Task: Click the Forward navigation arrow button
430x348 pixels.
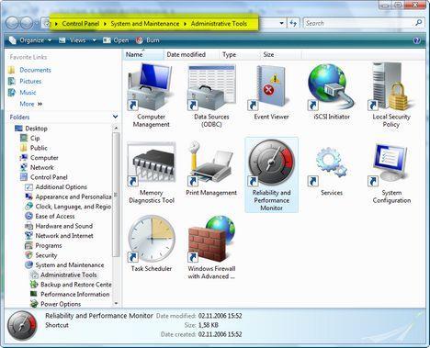Action: click(27, 23)
